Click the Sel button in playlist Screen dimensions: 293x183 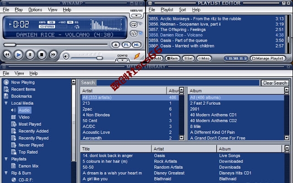pos(188,59)
